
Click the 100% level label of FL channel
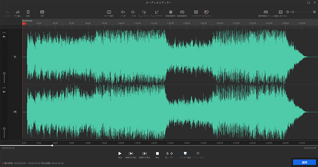point(4,32)
